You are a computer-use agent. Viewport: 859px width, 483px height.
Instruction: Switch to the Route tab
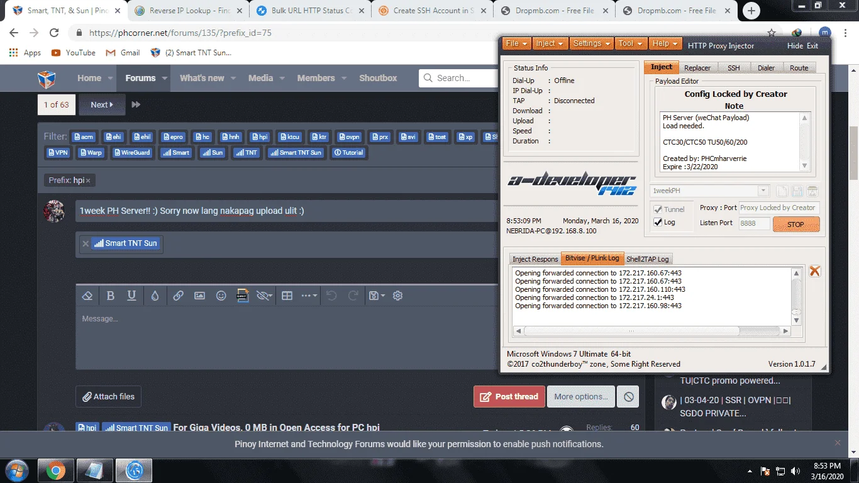[799, 68]
